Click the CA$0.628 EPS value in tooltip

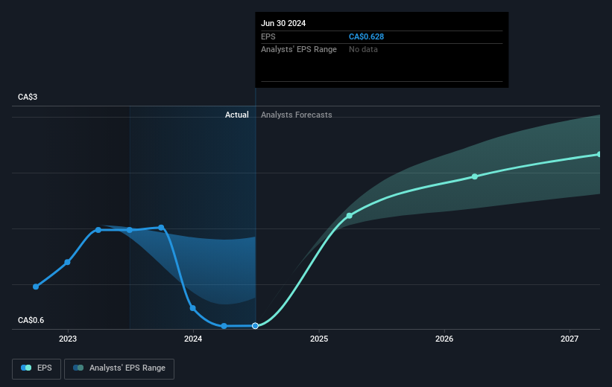366,36
